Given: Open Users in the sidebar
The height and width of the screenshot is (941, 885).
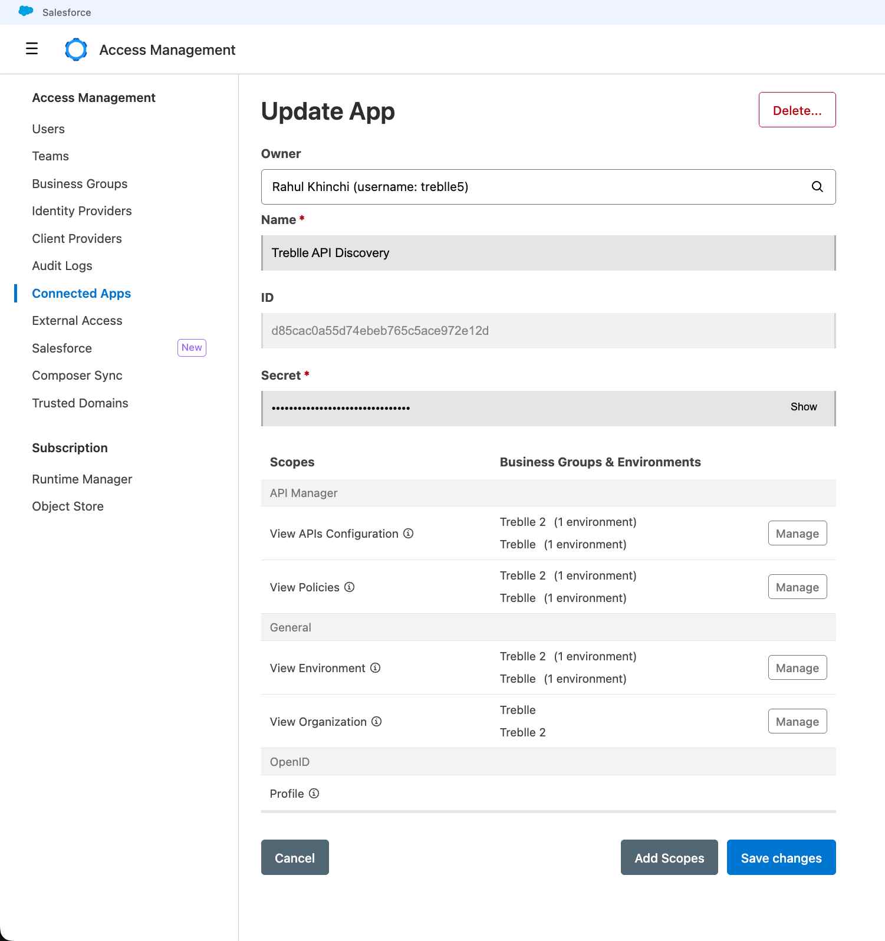Looking at the screenshot, I should pos(48,129).
